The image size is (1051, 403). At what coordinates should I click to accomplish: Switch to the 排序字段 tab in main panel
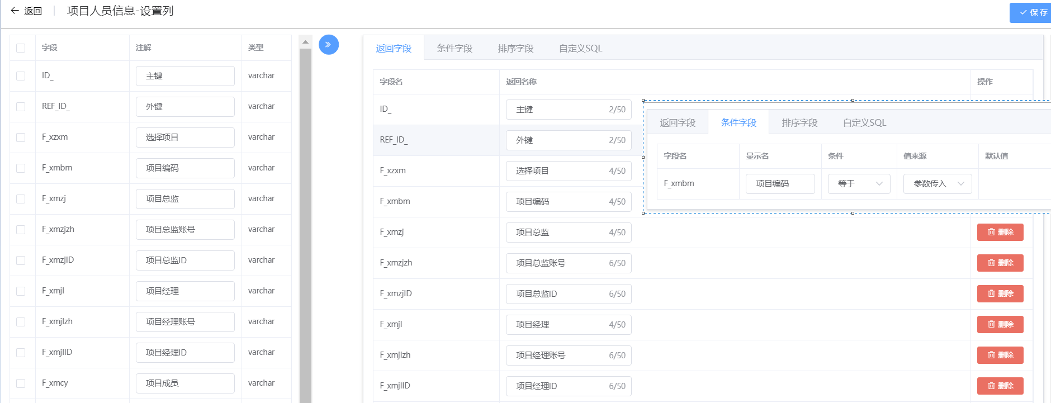click(x=515, y=49)
